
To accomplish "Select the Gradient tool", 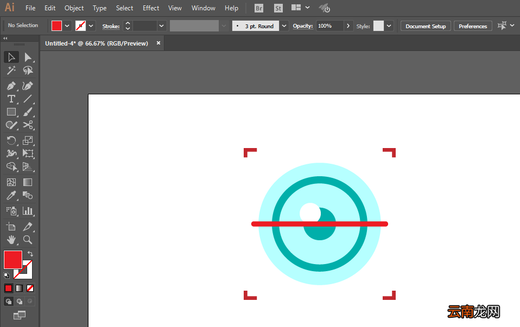I will (x=28, y=182).
